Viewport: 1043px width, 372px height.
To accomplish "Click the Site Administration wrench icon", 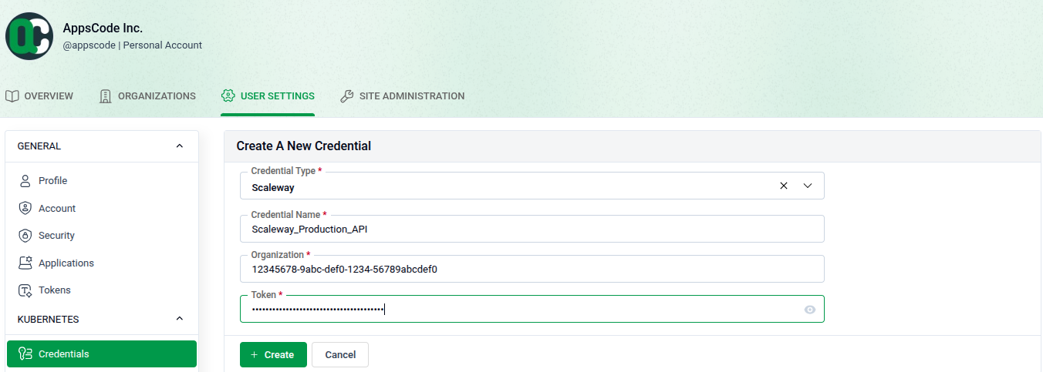I will coord(346,96).
